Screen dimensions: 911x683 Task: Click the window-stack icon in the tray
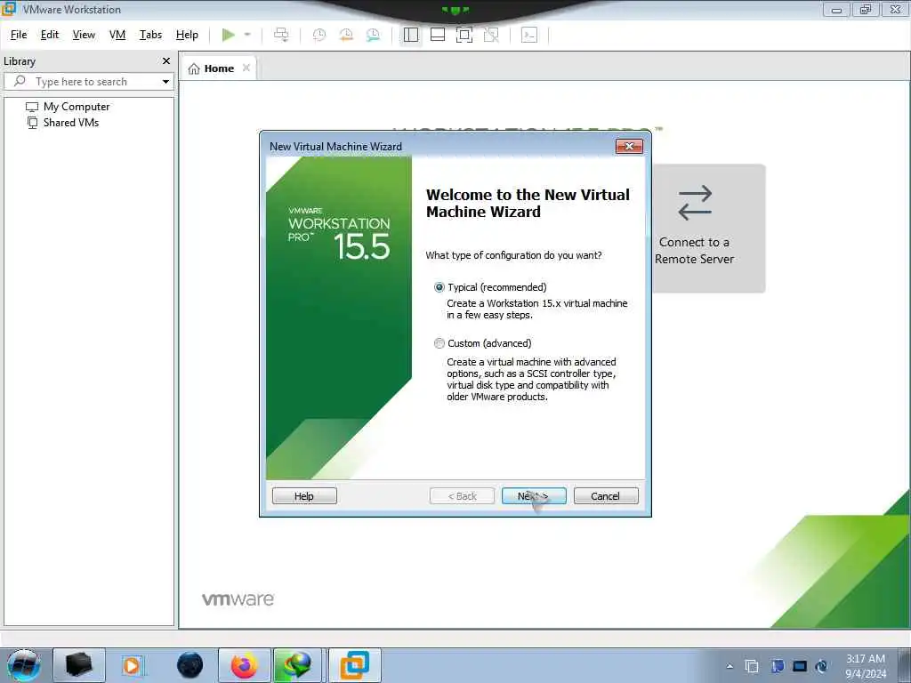(752, 666)
